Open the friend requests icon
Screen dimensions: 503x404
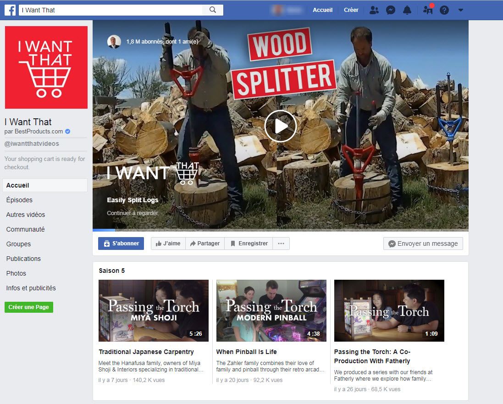(x=374, y=10)
